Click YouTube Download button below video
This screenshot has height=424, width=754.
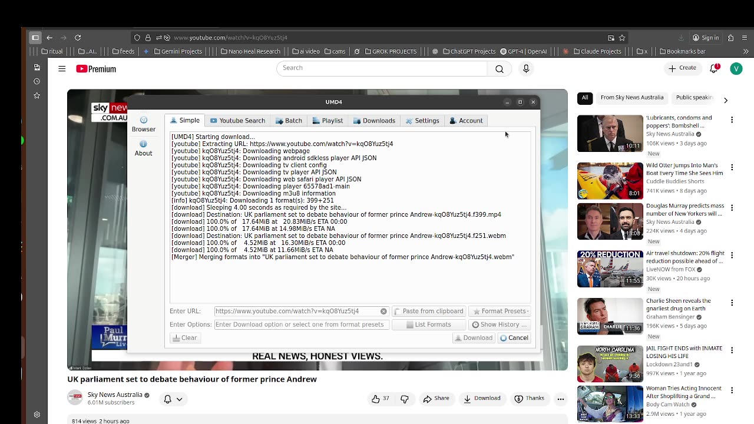[x=481, y=399]
